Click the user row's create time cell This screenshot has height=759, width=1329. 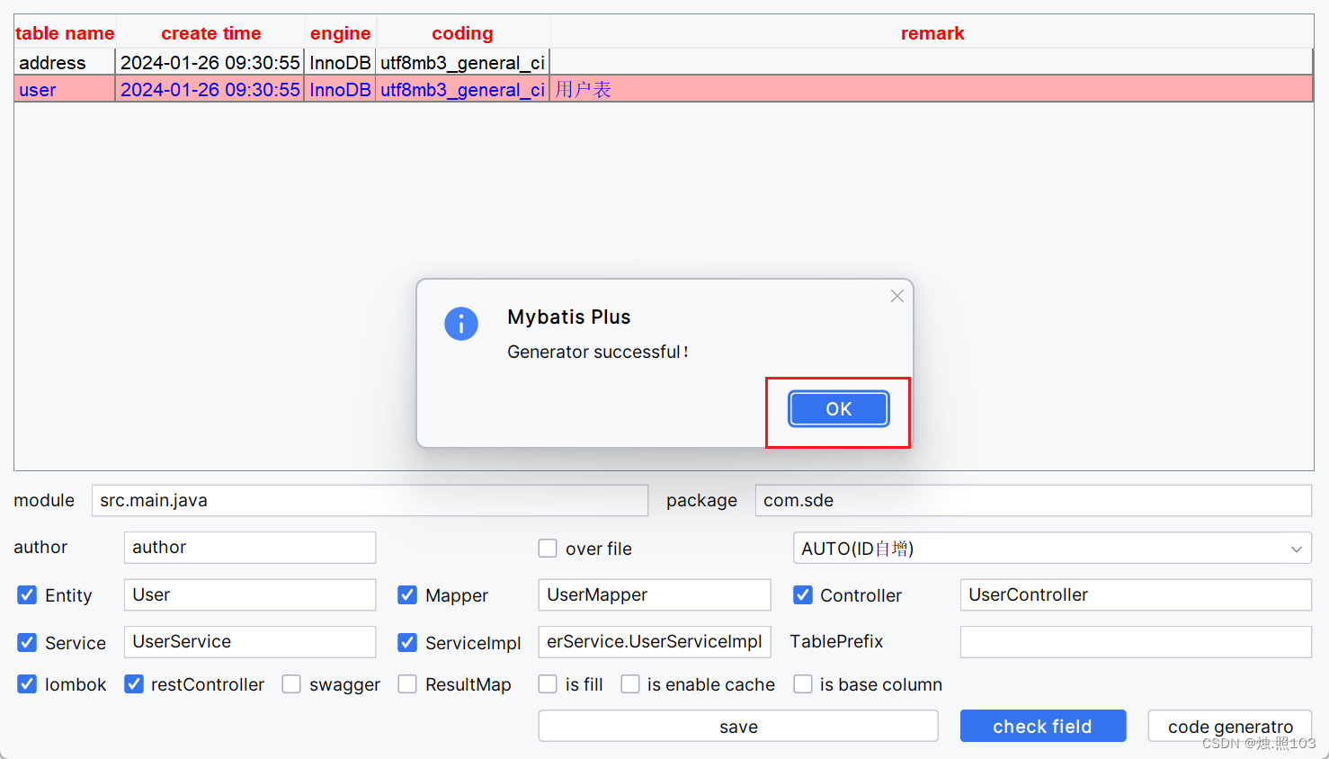pyautogui.click(x=210, y=89)
